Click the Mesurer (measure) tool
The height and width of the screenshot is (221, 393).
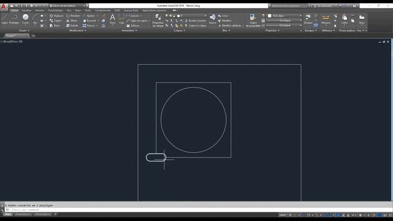(325, 19)
